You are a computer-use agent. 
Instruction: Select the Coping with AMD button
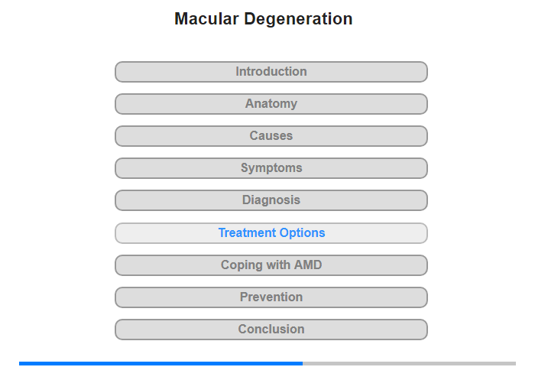coord(271,265)
